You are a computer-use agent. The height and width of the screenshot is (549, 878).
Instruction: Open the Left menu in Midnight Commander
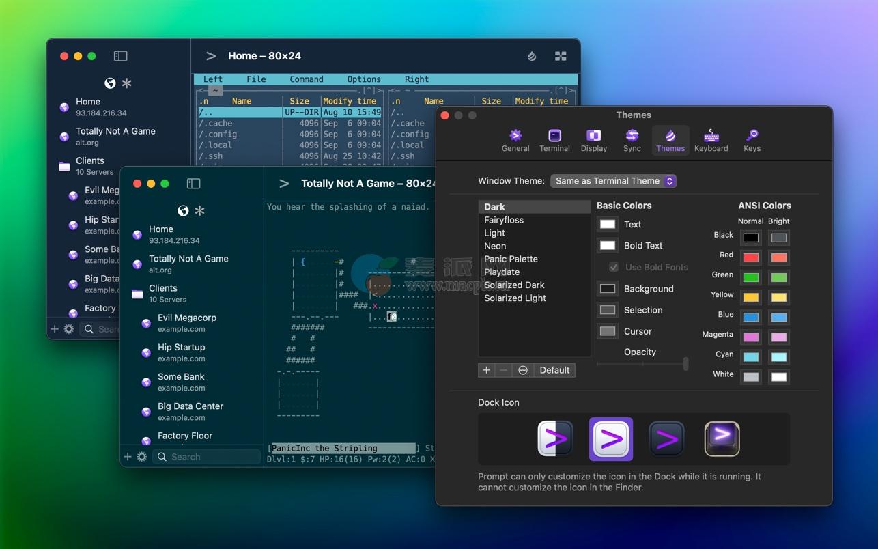pyautogui.click(x=212, y=79)
